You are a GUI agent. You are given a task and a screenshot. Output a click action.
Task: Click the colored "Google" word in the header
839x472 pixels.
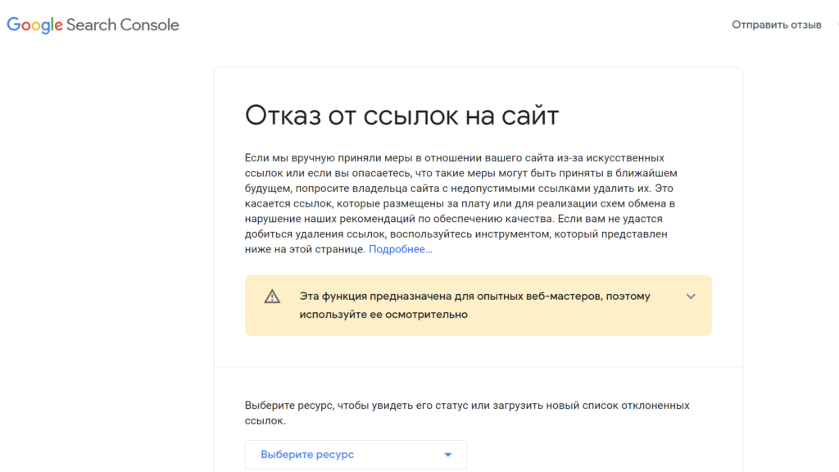(x=35, y=25)
